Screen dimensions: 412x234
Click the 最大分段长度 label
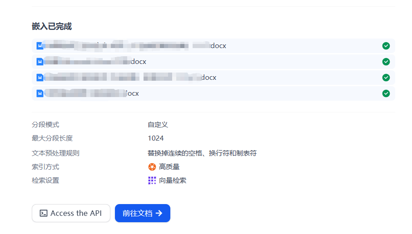coord(52,138)
